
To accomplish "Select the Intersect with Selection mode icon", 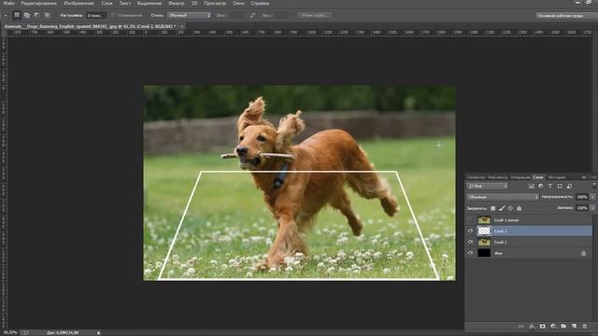I will click(x=48, y=15).
